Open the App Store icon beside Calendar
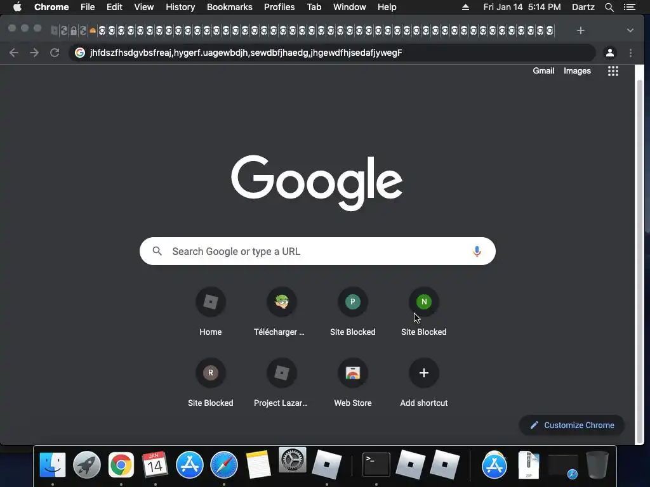Image resolution: width=650 pixels, height=487 pixels. coord(189,465)
